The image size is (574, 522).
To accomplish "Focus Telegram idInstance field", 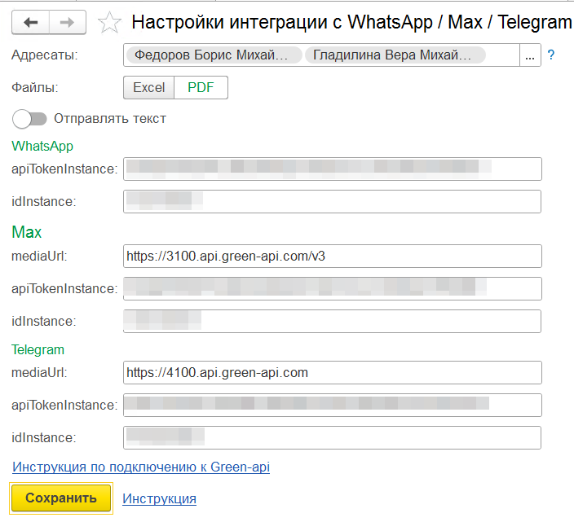I will point(333,437).
